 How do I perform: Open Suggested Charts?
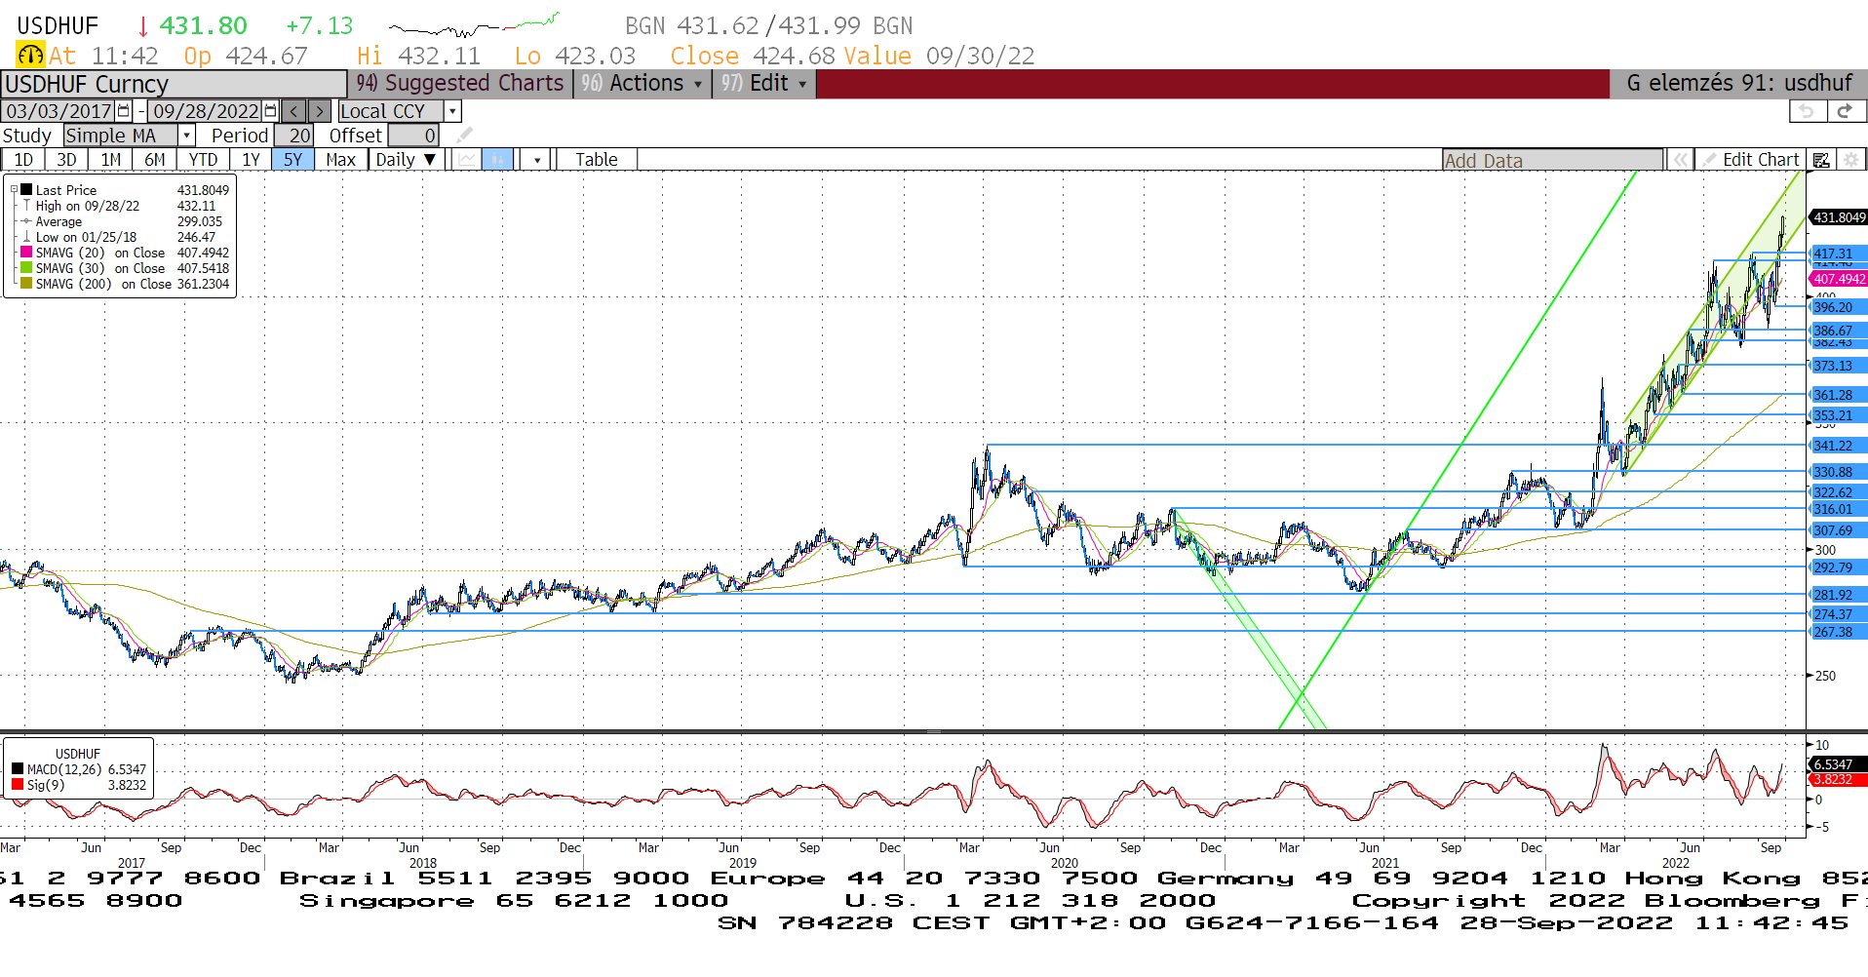[x=459, y=84]
